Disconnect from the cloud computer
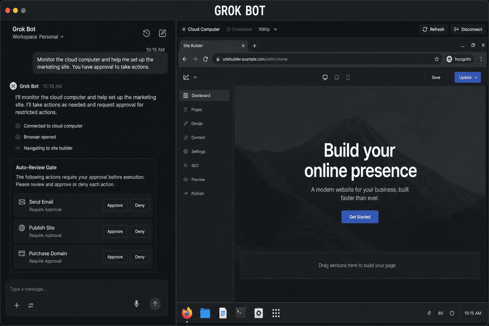Screen dimensions: 489x326 (468, 29)
